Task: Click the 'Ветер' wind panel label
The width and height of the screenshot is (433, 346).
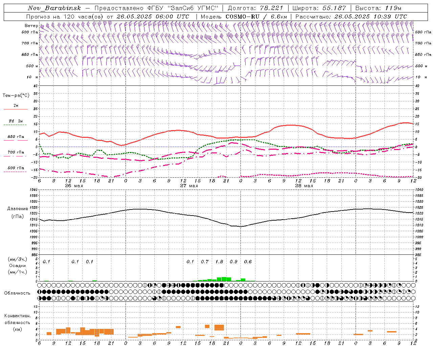Action: 31,26
